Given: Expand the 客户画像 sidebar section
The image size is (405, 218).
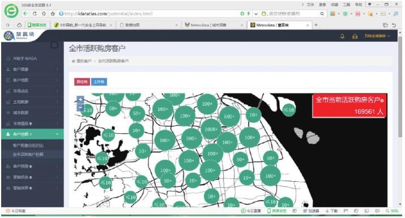Looking at the screenshot, I should click(32, 69).
